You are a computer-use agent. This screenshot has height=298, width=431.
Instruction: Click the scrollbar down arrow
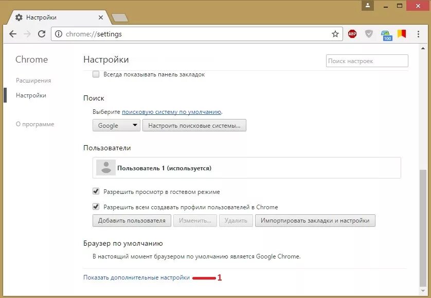click(423, 291)
